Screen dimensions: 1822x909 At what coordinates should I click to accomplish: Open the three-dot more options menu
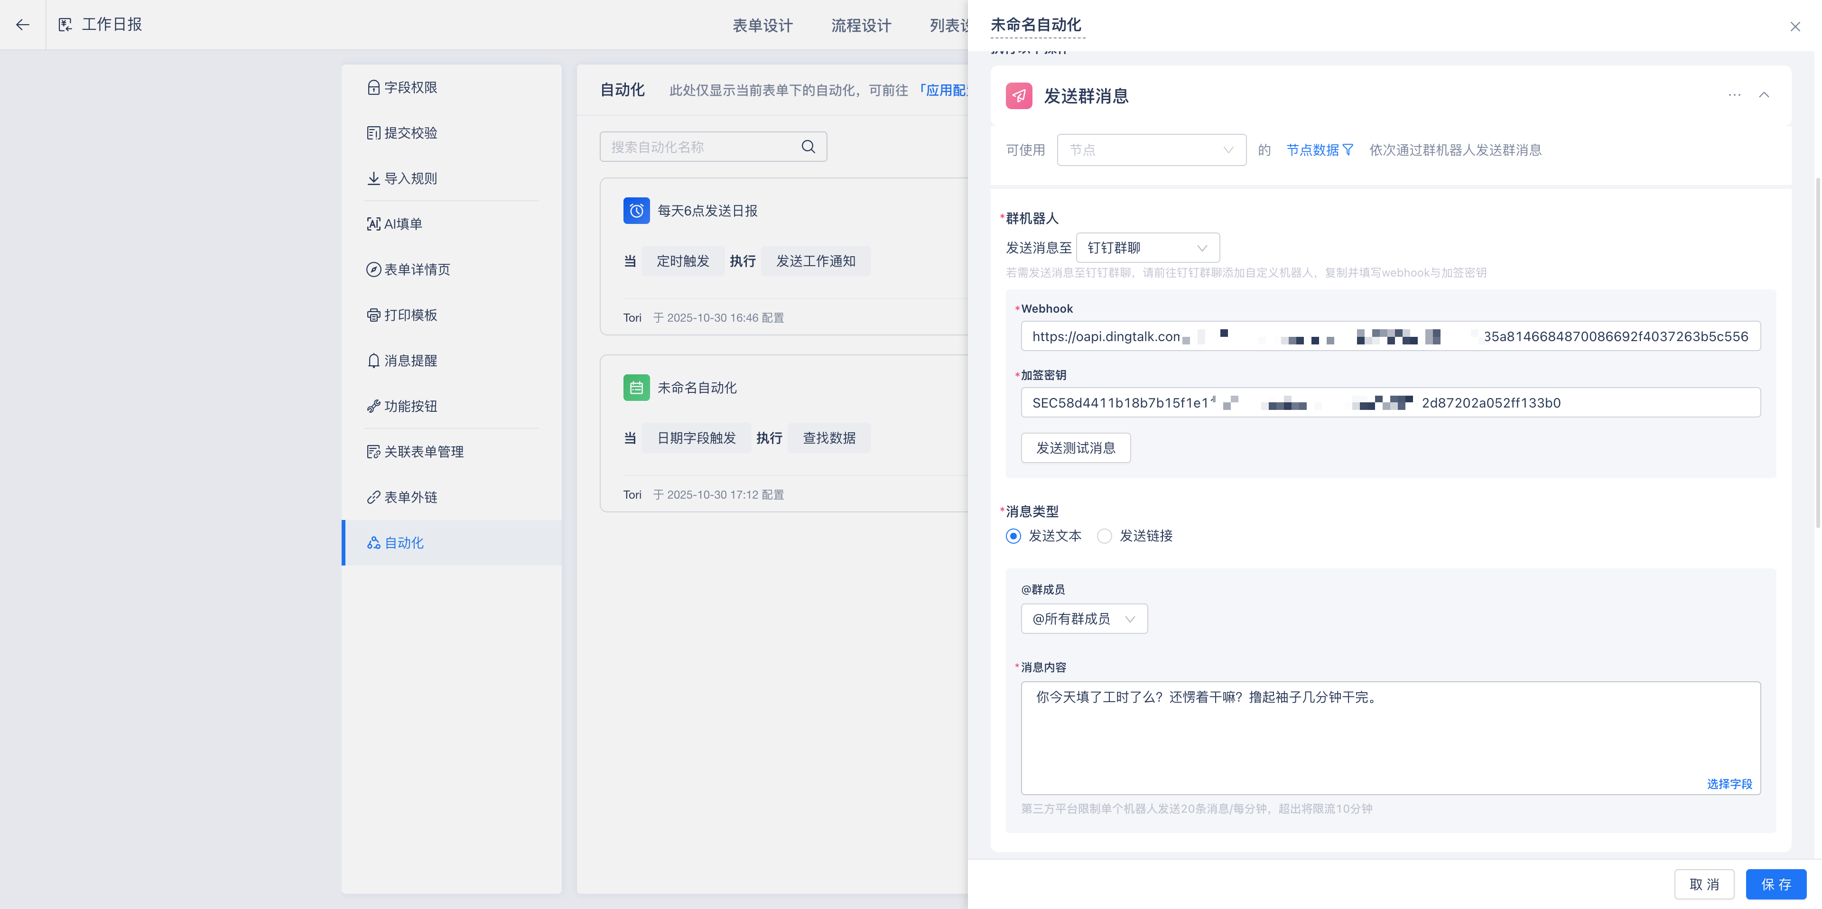pyautogui.click(x=1734, y=95)
